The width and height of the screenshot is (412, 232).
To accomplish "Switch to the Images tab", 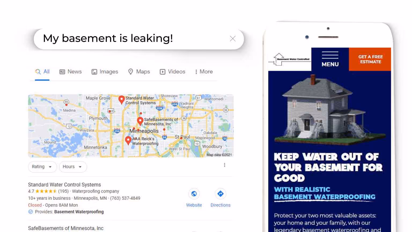I will 105,72.
